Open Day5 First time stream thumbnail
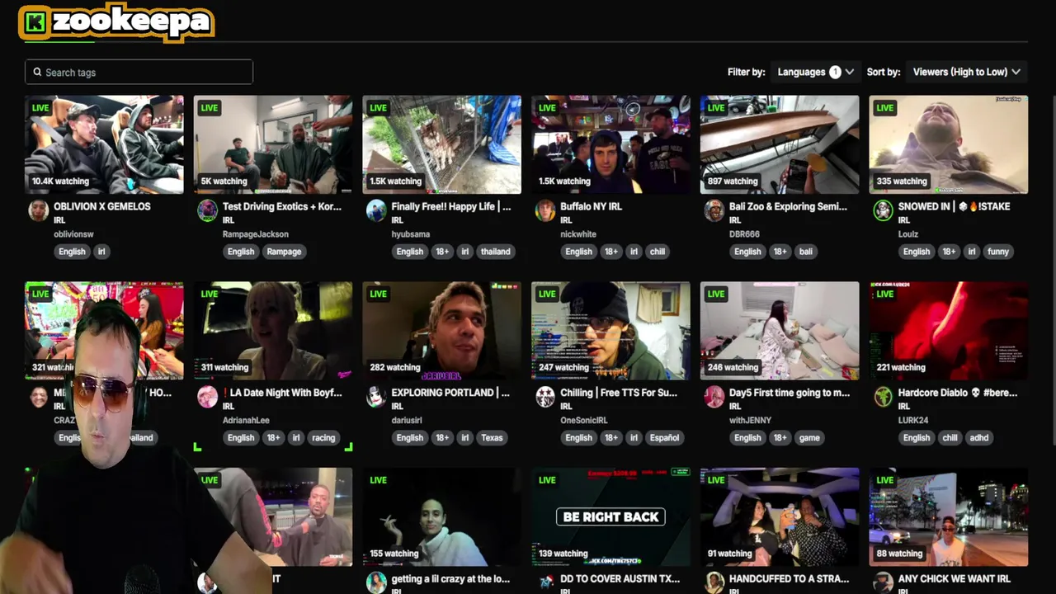The height and width of the screenshot is (594, 1056). pyautogui.click(x=780, y=331)
